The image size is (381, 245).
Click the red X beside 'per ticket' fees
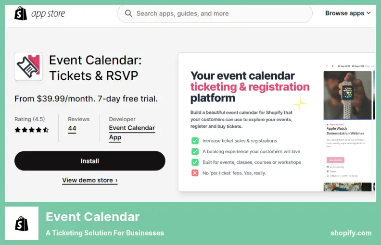195,173
